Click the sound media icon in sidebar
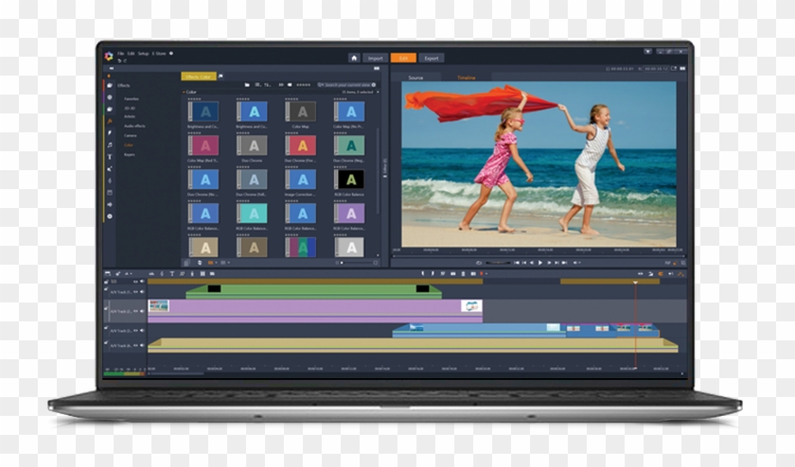795x467 pixels. (x=110, y=145)
